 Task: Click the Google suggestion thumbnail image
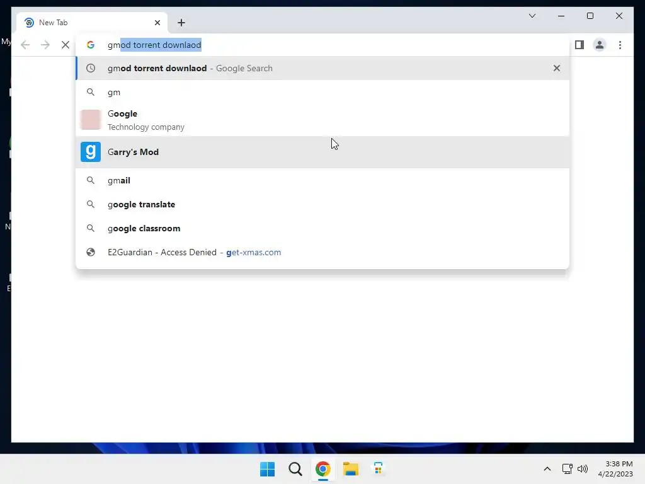(x=91, y=120)
